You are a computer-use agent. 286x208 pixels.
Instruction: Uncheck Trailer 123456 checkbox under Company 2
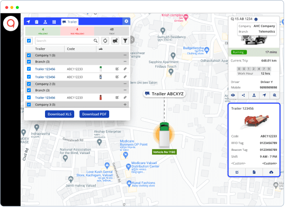tap(29, 97)
